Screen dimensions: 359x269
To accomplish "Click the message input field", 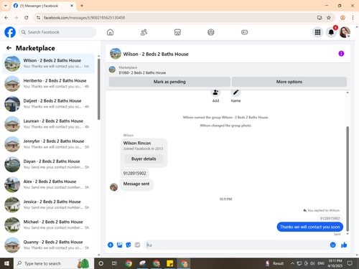I will point(237,245).
